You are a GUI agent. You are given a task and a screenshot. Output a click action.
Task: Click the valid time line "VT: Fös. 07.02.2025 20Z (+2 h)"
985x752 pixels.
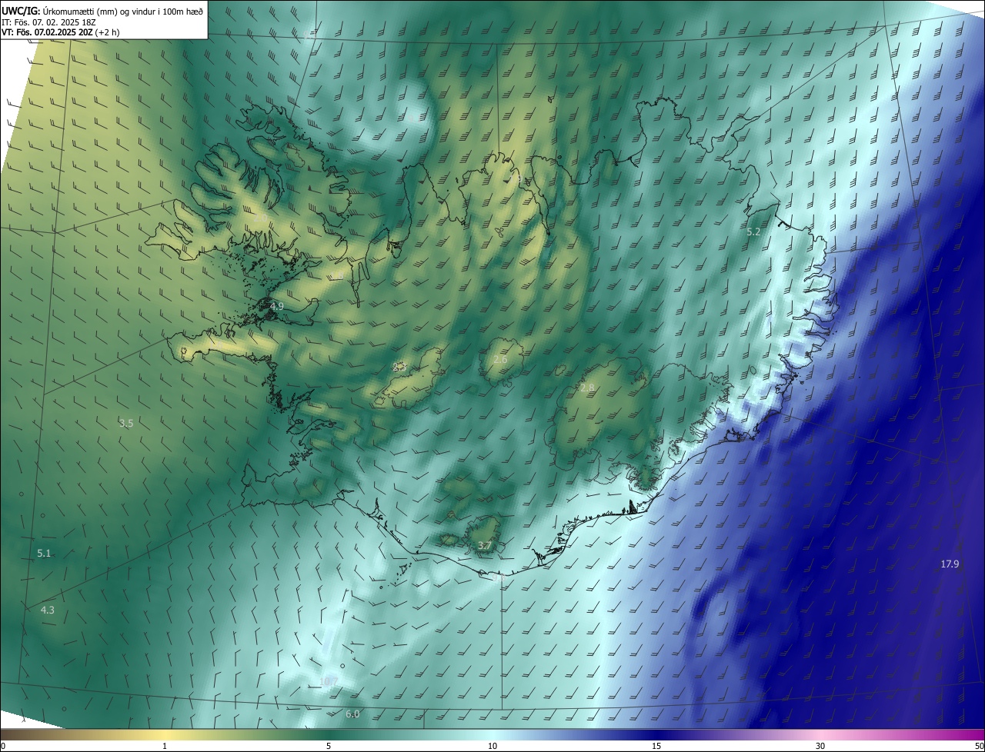point(61,32)
